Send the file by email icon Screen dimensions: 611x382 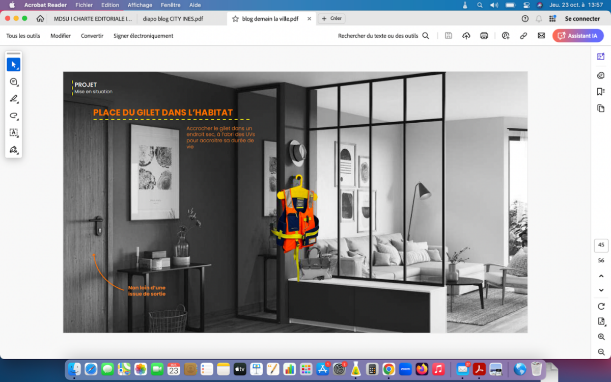(541, 36)
